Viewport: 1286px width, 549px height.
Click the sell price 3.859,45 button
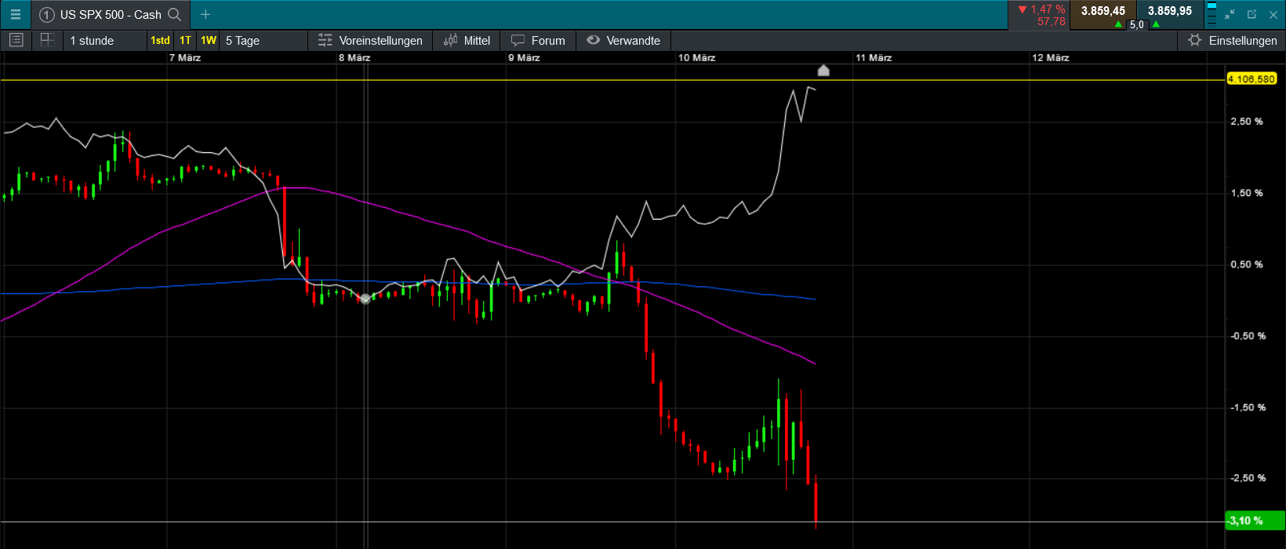coord(1103,11)
